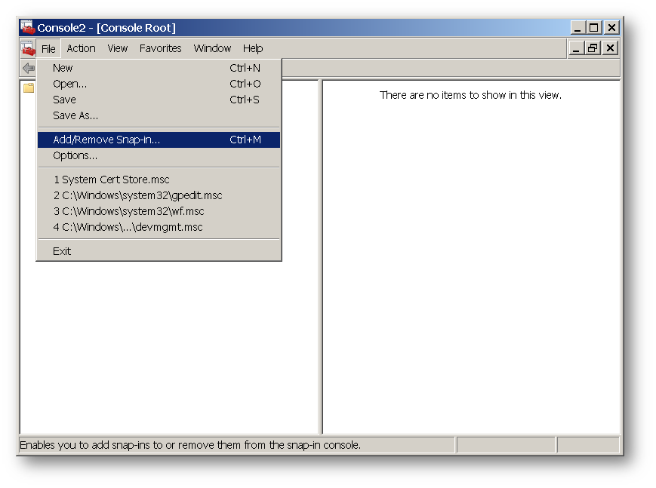
Task: Click Open... in the File menu
Action: 69,84
